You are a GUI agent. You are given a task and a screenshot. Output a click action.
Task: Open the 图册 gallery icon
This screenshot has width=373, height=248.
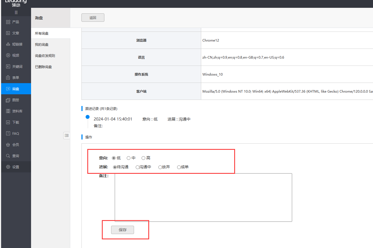click(8, 100)
